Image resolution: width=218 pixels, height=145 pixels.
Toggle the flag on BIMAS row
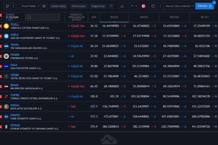point(1,87)
